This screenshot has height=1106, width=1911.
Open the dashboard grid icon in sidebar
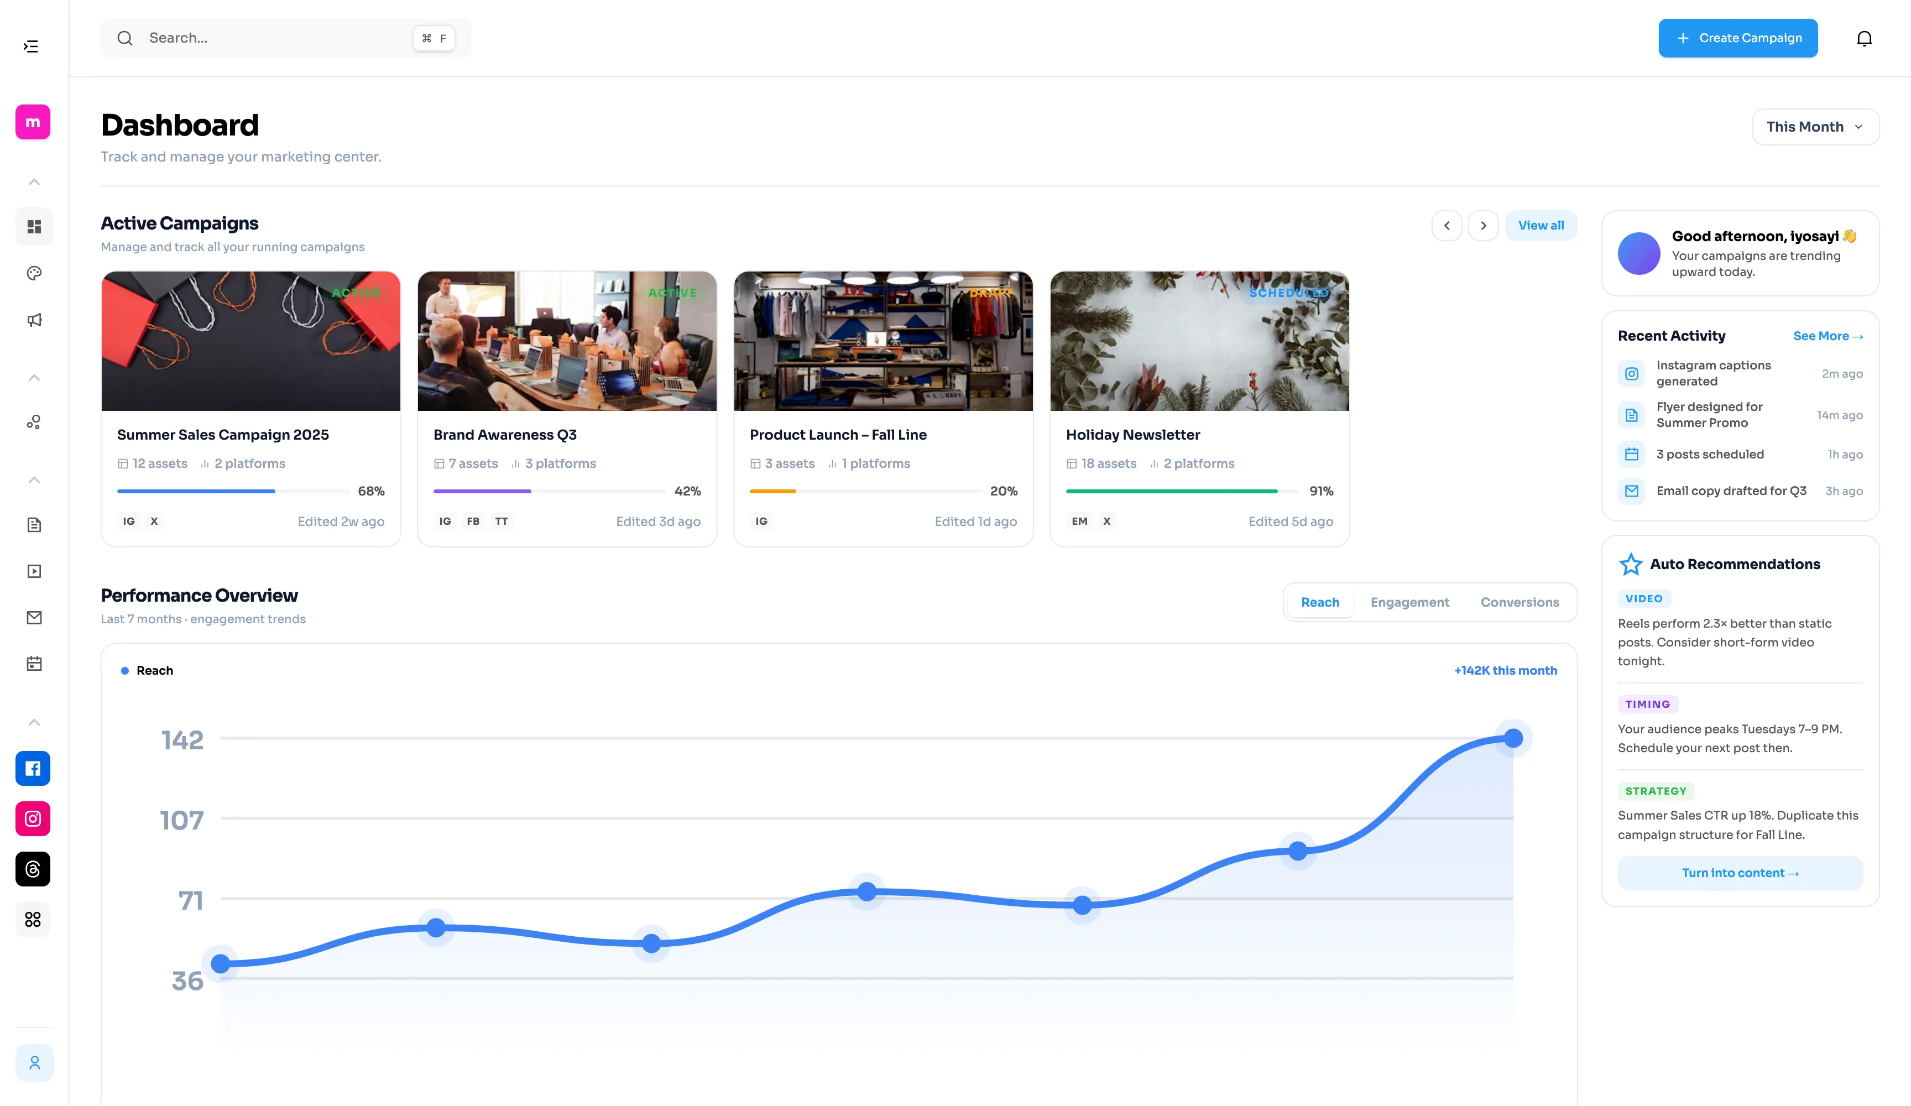coord(34,227)
